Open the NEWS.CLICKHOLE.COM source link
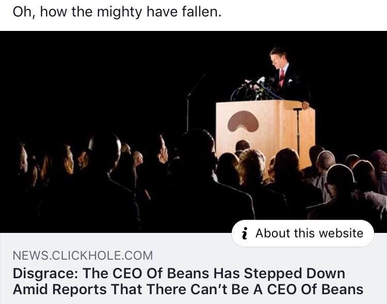Image resolution: width=387 pixels, height=304 pixels. click(x=83, y=255)
